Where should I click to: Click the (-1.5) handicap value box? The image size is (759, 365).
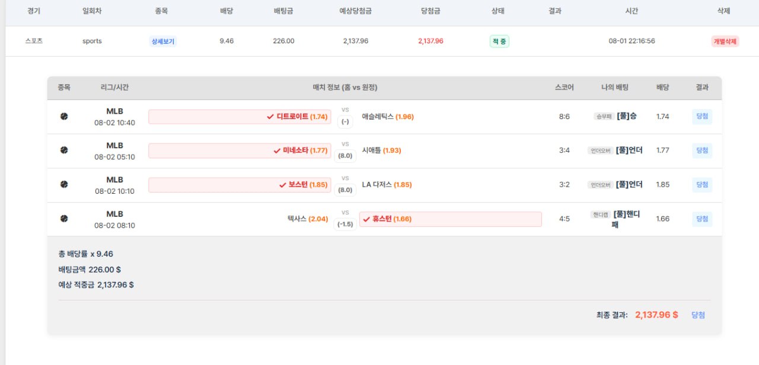(345, 225)
